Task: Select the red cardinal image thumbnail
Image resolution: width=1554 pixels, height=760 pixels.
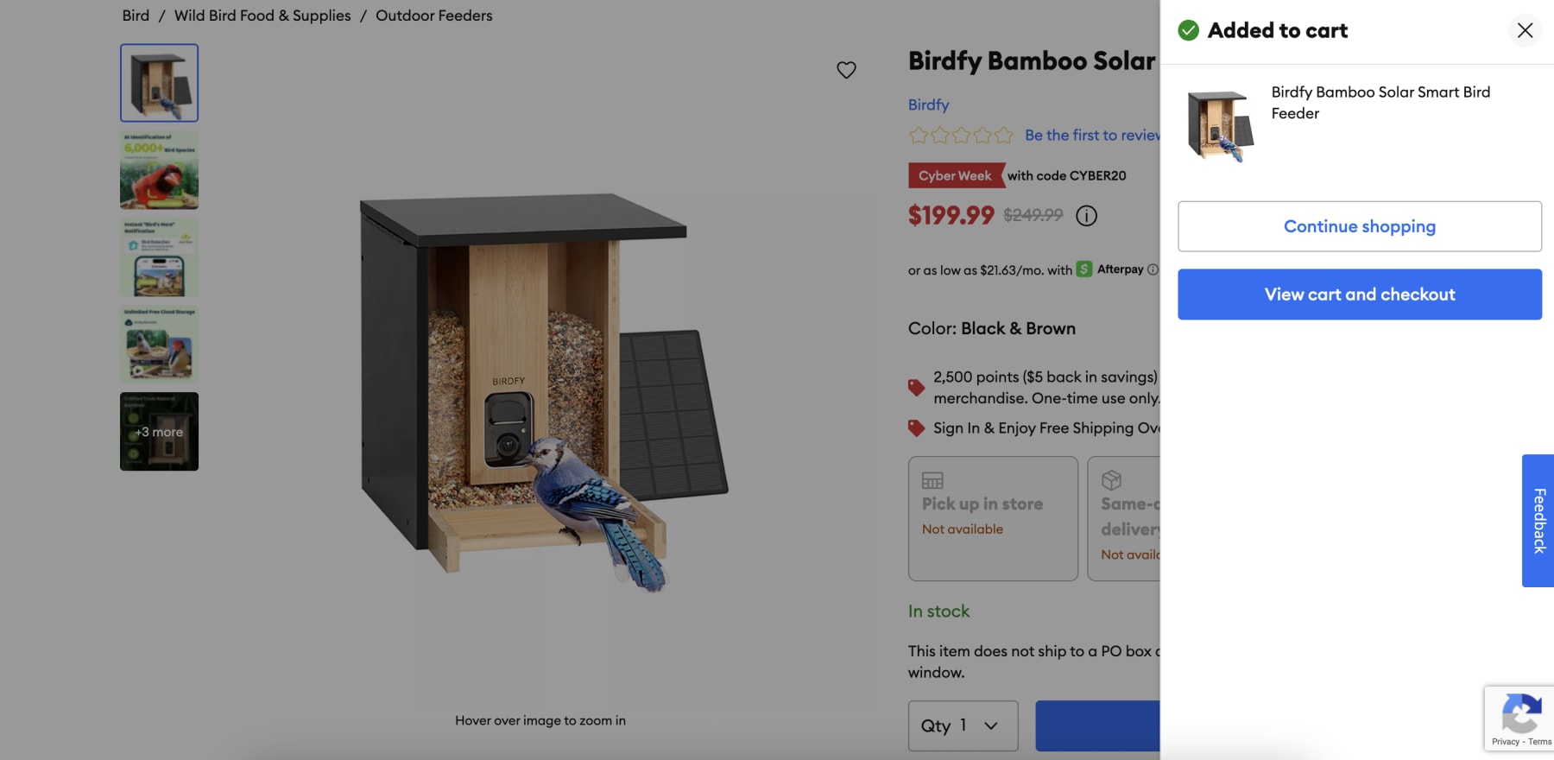Action: point(159,170)
